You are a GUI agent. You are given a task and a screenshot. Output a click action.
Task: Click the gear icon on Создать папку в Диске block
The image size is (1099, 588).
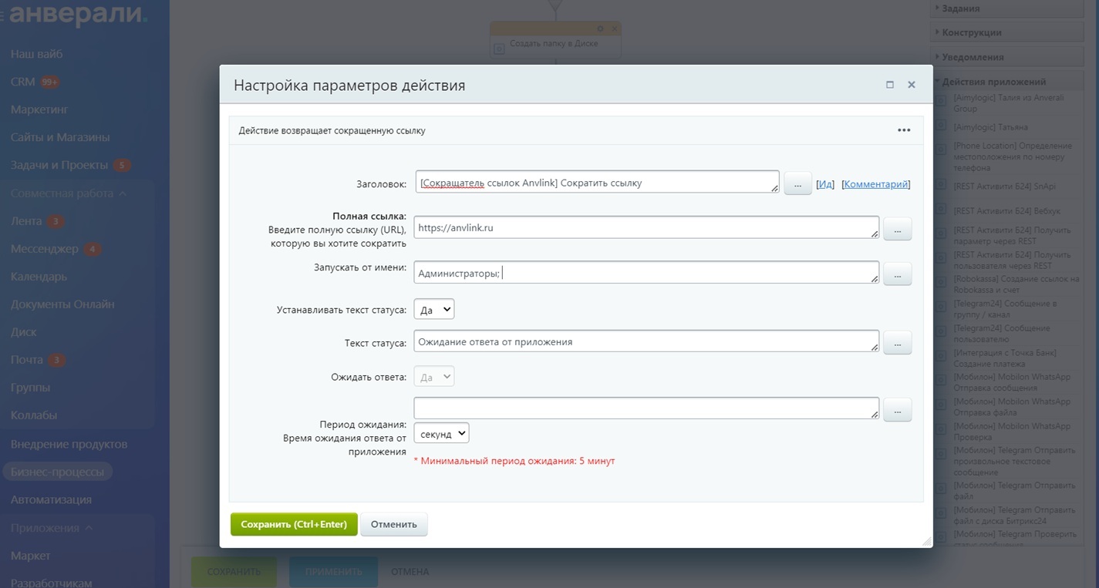pos(601,29)
